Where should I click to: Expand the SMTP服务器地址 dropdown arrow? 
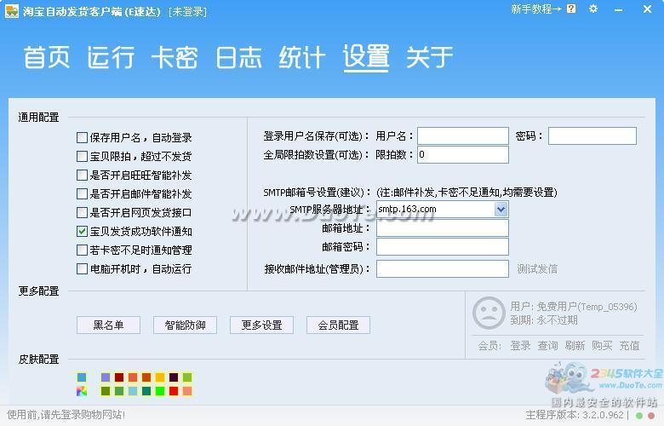(x=501, y=210)
